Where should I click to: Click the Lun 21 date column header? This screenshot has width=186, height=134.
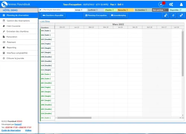(x=77, y=27)
